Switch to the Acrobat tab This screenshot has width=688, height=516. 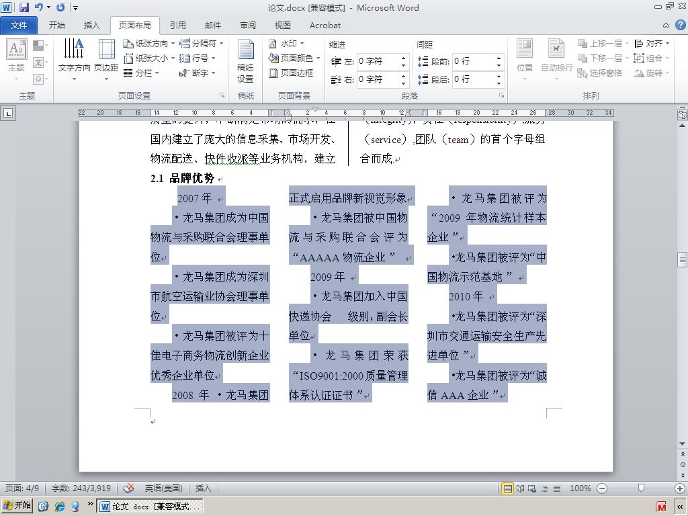(325, 26)
